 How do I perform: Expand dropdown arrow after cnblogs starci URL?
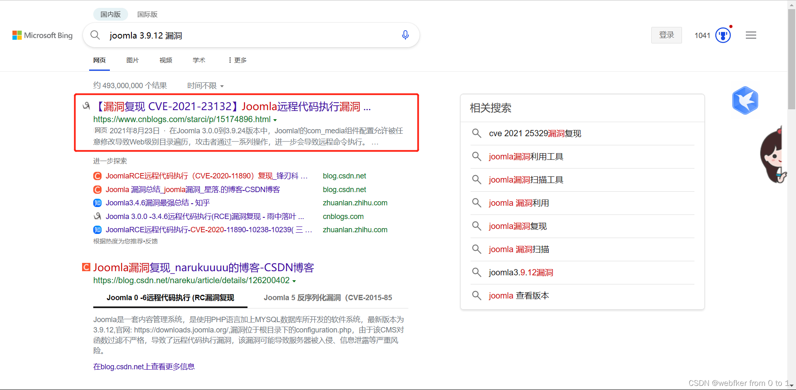pyautogui.click(x=275, y=120)
